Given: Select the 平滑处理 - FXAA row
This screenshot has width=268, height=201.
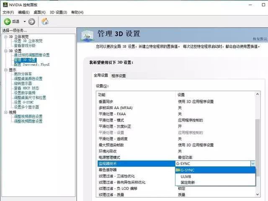Looking at the screenshot, I should (176, 114).
